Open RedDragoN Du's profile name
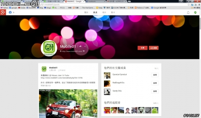This screenshot has height=118, width=201. coord(118,83)
